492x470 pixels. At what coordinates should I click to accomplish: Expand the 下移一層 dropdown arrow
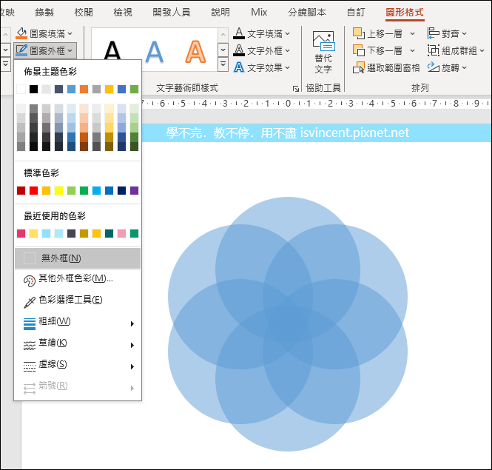412,50
